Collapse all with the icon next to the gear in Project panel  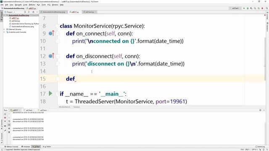(29, 12)
